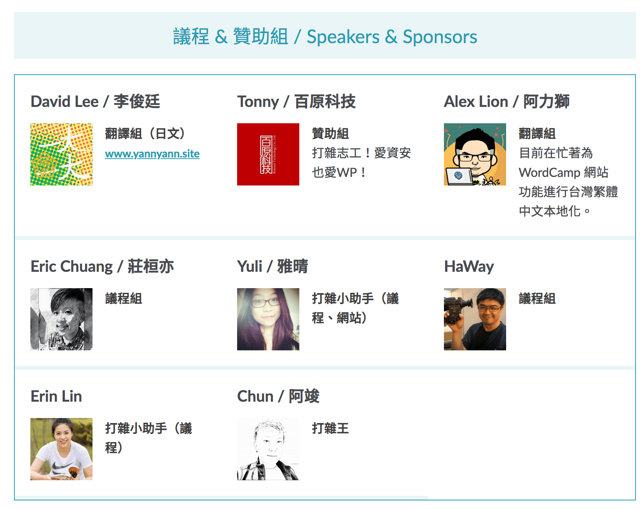Click the name 'Yuli / 雅晴'
Image resolution: width=641 pixels, height=509 pixels.
pos(272,266)
